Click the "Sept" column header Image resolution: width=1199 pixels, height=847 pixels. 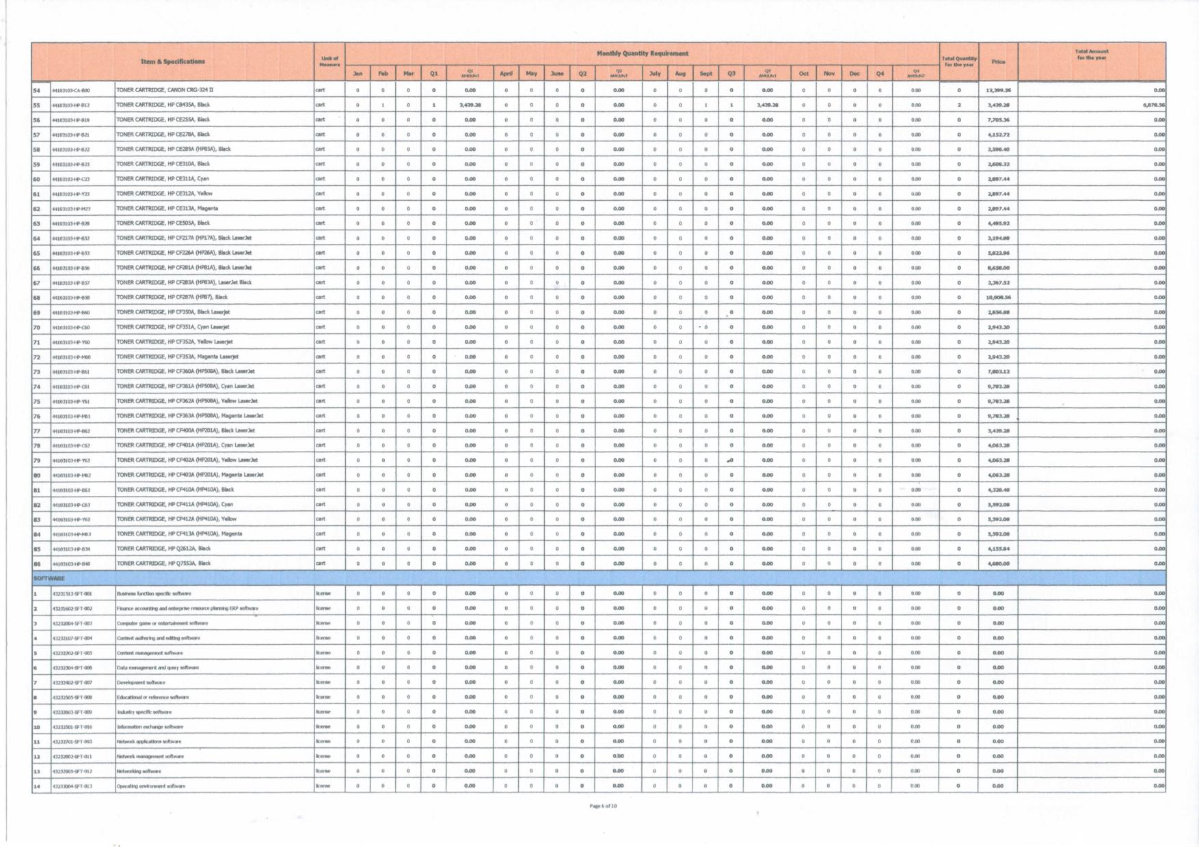pyautogui.click(x=705, y=73)
